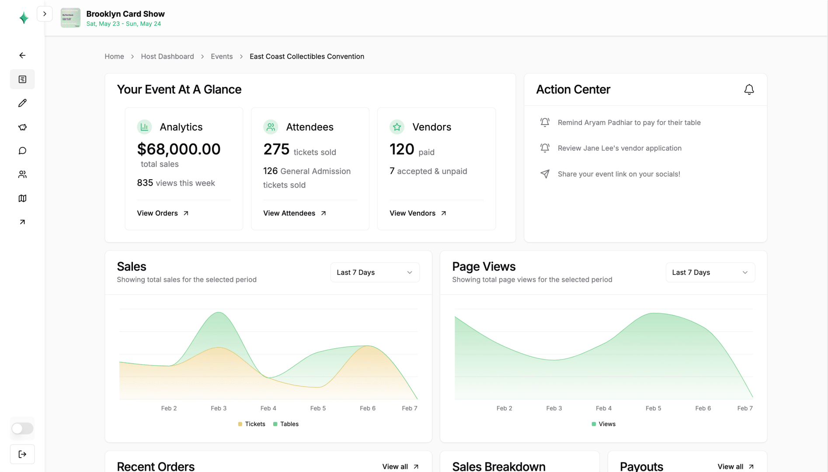Open the Sales Last 7 Days dropdown

point(375,272)
